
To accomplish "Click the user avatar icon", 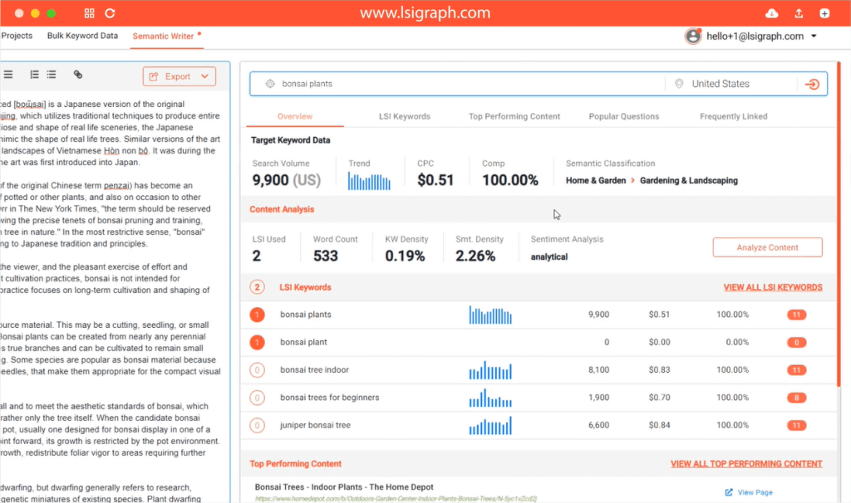I will [x=692, y=37].
